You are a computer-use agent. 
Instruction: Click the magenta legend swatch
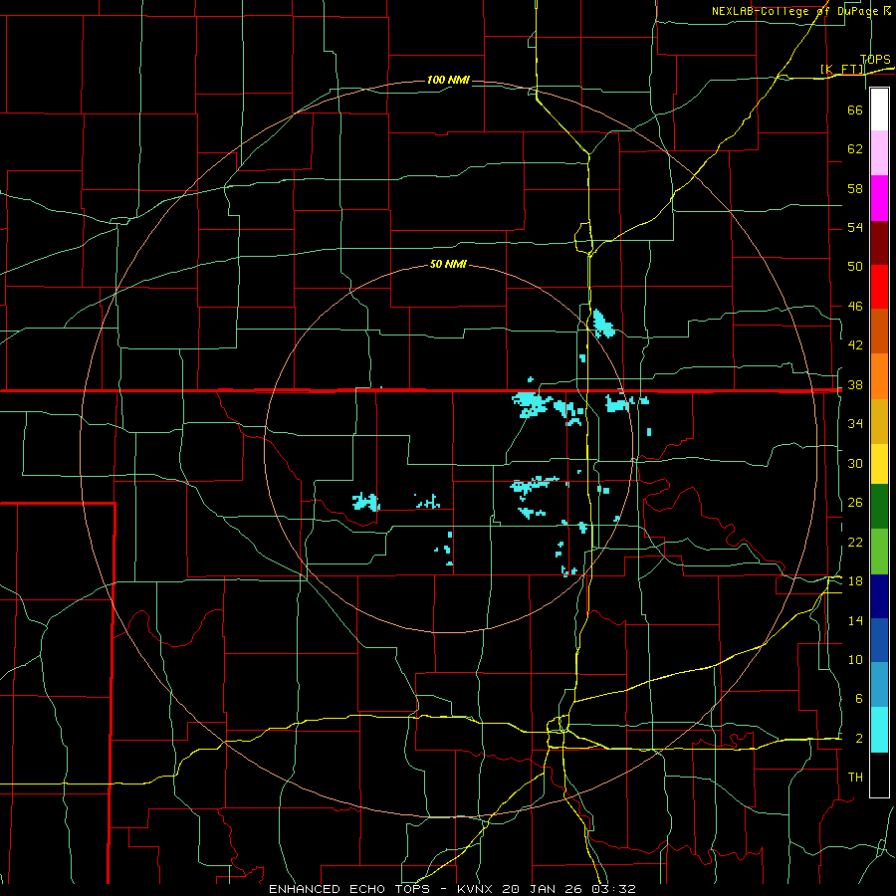[879, 198]
